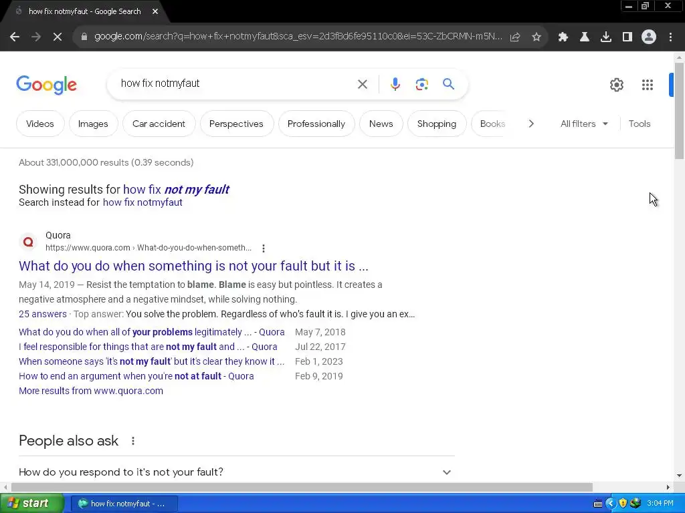Start voice search with the microphone icon
Screen dimensions: 685x513
tap(395, 84)
